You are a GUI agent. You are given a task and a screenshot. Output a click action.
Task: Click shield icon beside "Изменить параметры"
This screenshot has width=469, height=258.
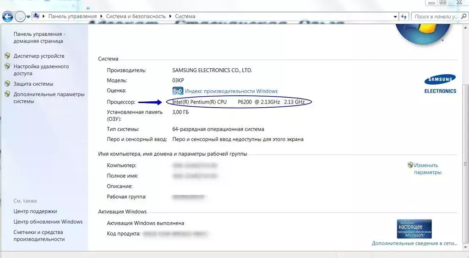[410, 165]
